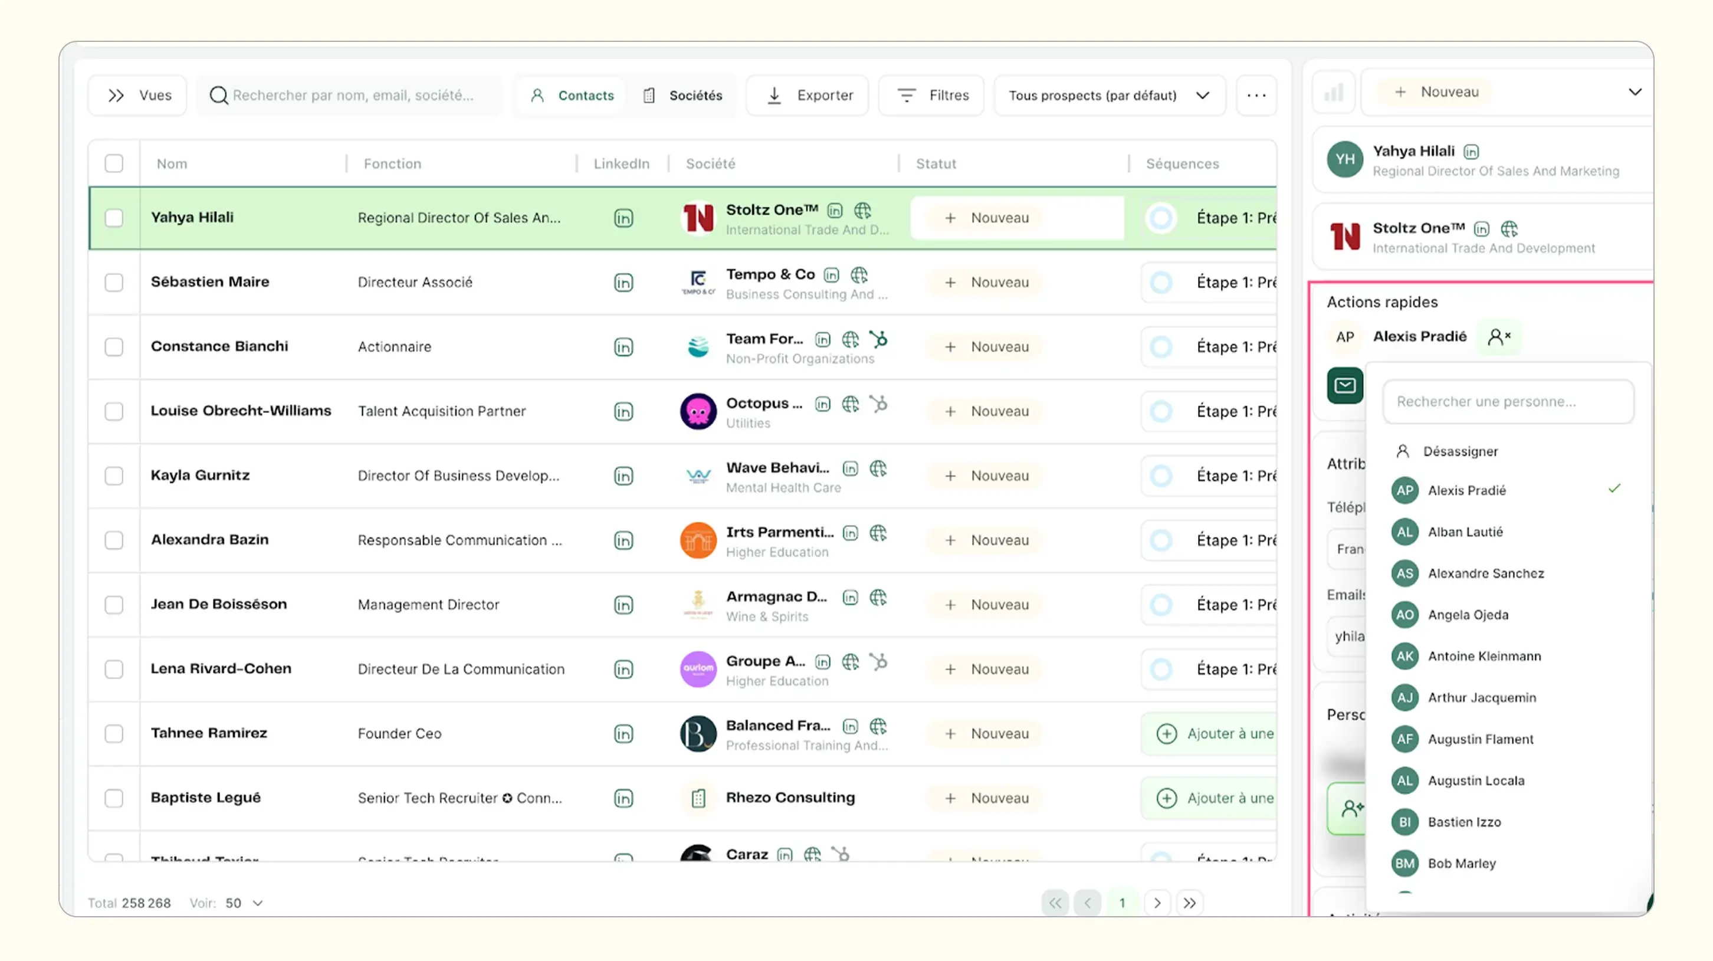1713x961 pixels.
Task: Click the Rechercher une personne search field
Action: (x=1508, y=402)
